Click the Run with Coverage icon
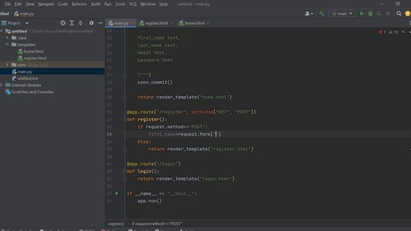This screenshot has width=411, height=231. click(x=379, y=13)
